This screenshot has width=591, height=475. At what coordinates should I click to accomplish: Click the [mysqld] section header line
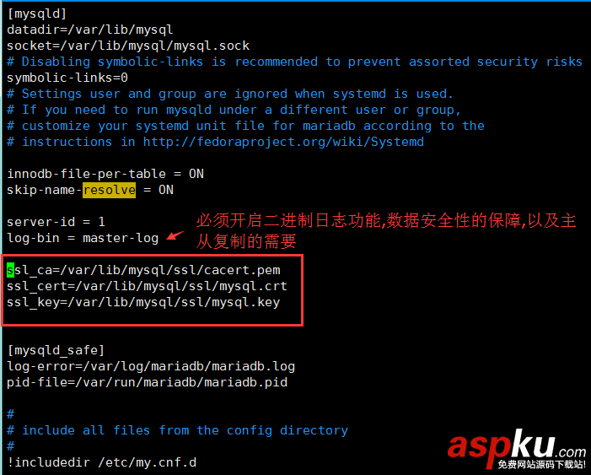coord(37,13)
